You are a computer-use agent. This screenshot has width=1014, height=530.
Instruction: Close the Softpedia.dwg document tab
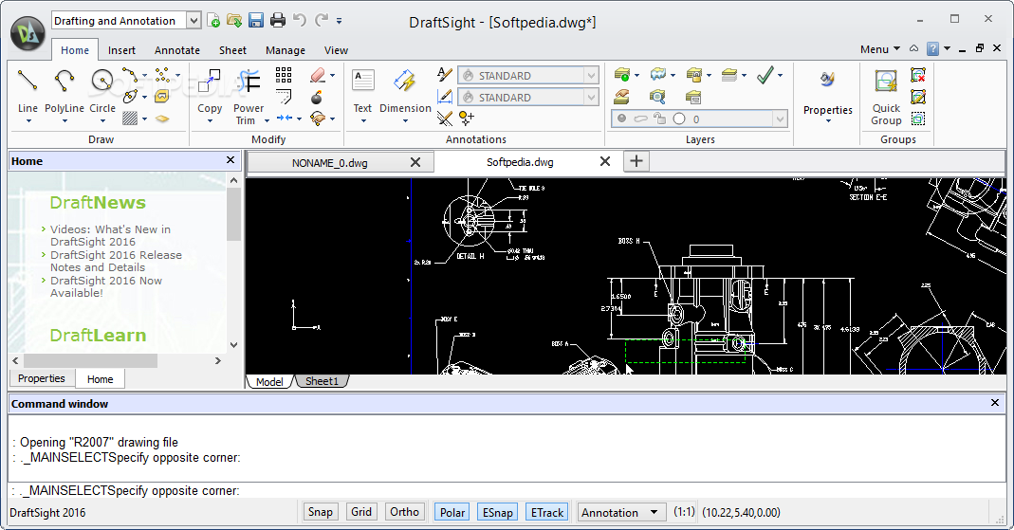[x=605, y=161]
